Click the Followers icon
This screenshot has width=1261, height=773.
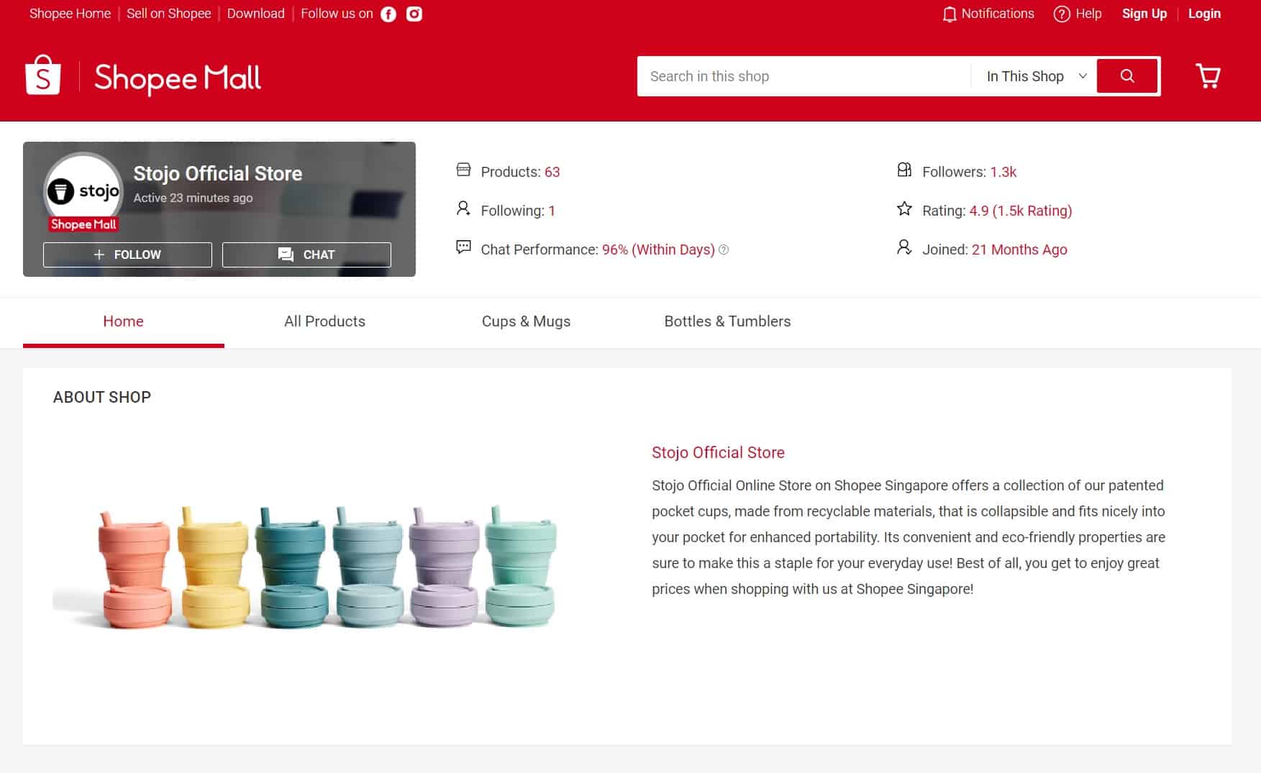[x=904, y=170]
